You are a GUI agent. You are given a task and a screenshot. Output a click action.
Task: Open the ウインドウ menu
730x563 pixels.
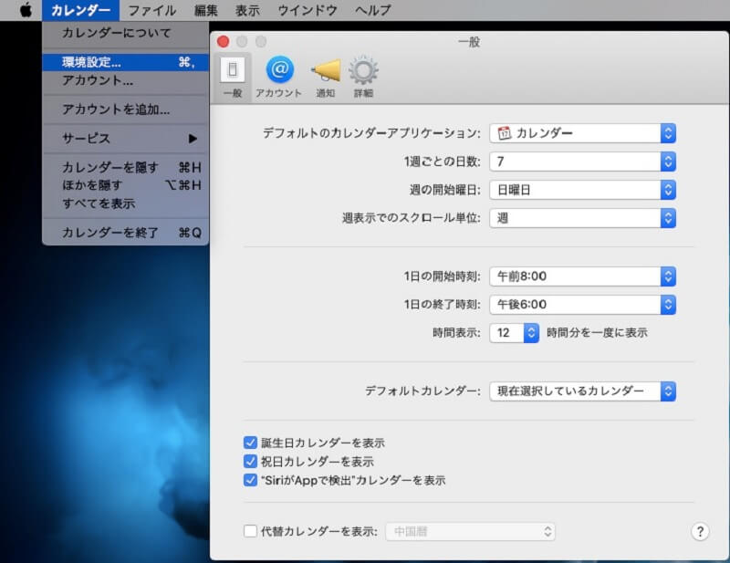point(308,10)
